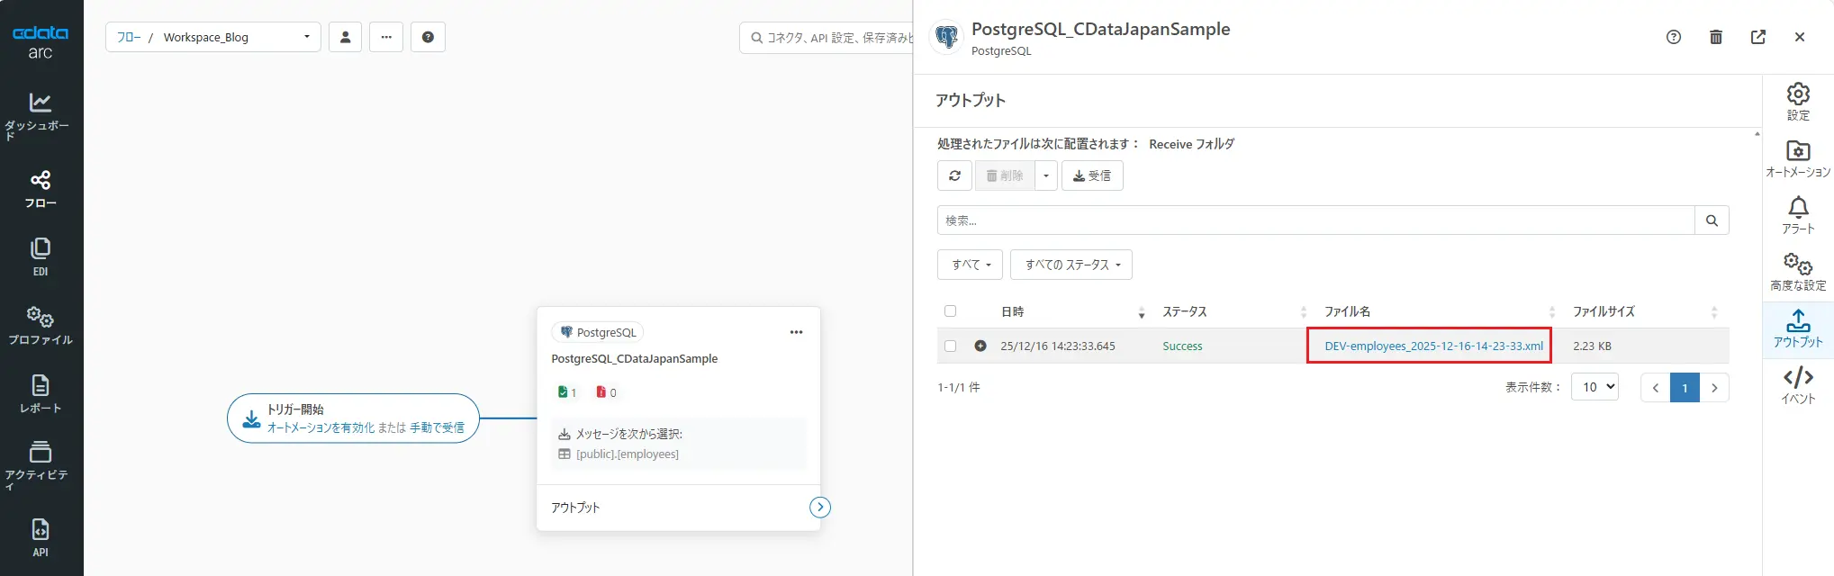Open dropdown arrow next to 削除
Screen dimensions: 1834x576
tap(1046, 175)
